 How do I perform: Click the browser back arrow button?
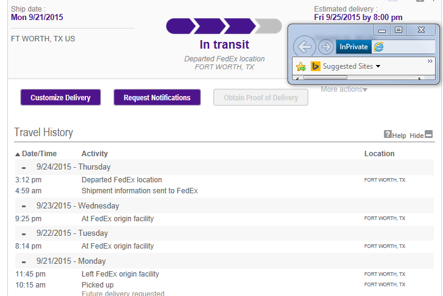pos(304,47)
